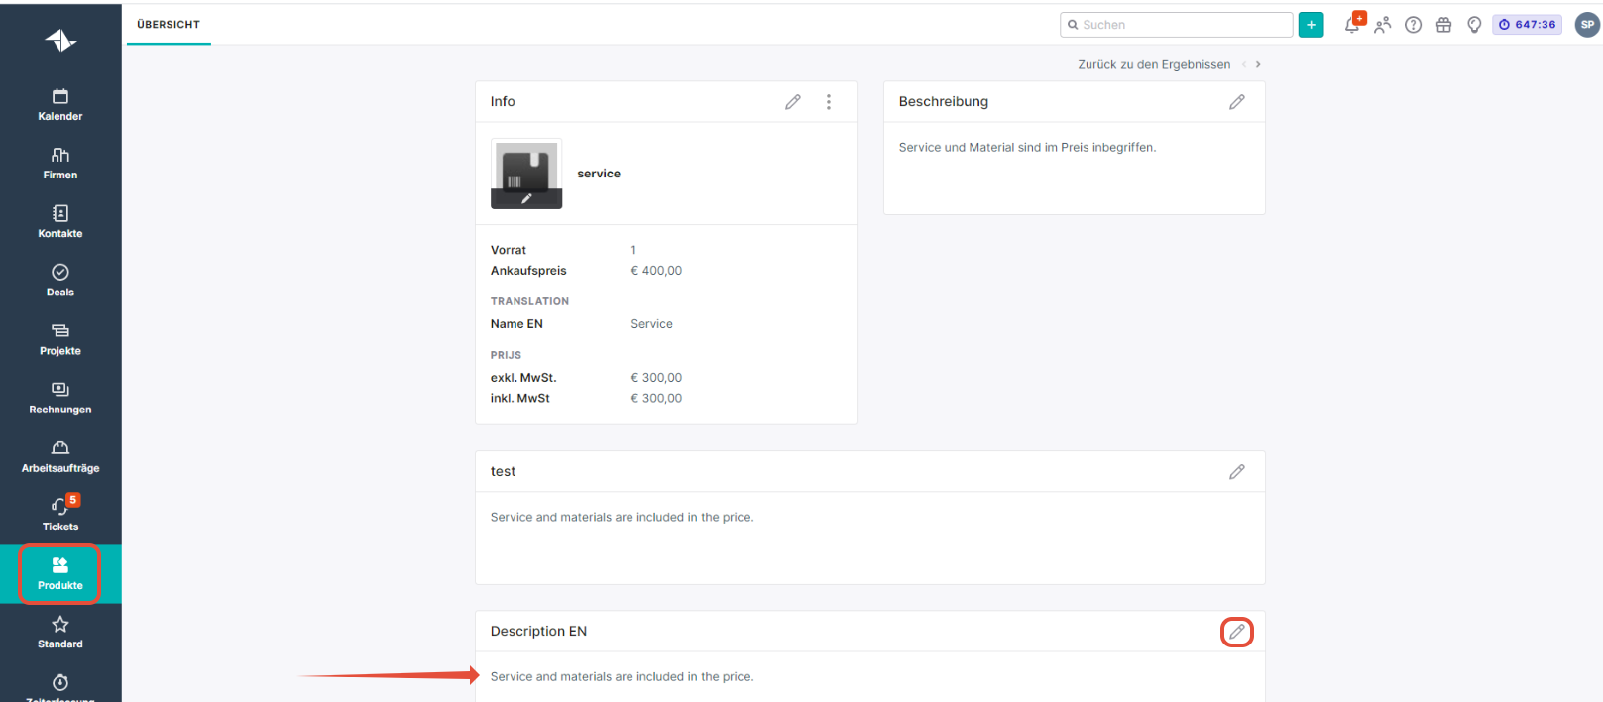The width and height of the screenshot is (1603, 702).
Task: Open Standard in the sidebar
Action: pyautogui.click(x=60, y=632)
